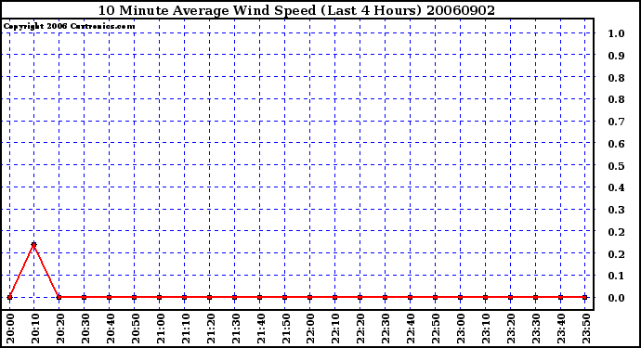Select the data point at 22:00
This screenshot has height=348, width=641.
pyautogui.click(x=310, y=297)
